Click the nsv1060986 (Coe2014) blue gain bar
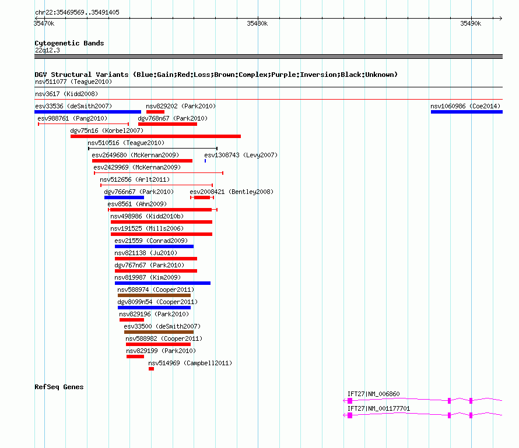The width and height of the screenshot is (519, 448). tap(467, 112)
